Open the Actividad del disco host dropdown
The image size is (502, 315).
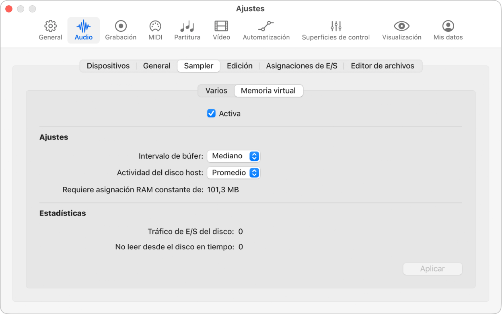(x=234, y=173)
